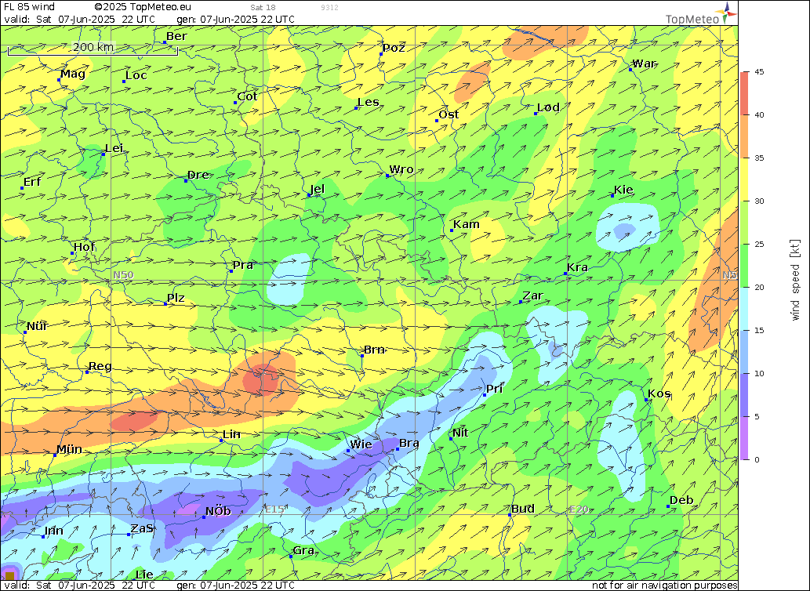Screen dimensions: 810x591
Task: Click the 'Lod' city label
Action: [548, 107]
